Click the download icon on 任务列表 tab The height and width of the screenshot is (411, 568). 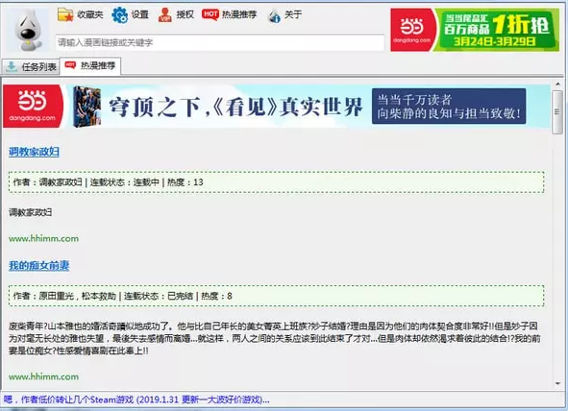pyautogui.click(x=12, y=66)
